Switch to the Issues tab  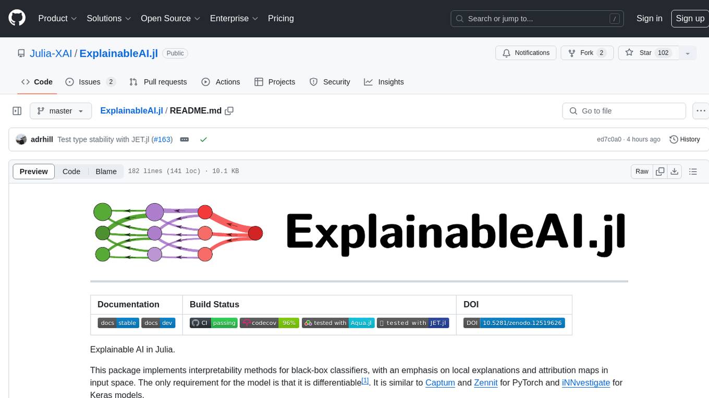(x=90, y=82)
